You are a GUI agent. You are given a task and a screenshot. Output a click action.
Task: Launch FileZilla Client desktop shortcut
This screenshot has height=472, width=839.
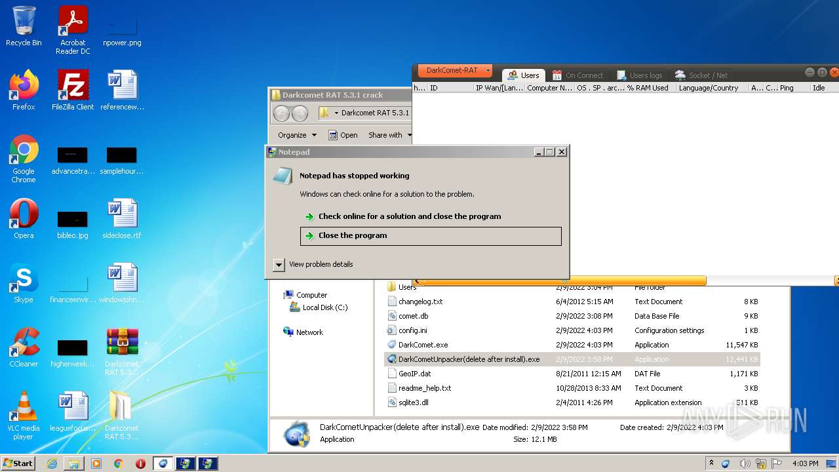click(x=73, y=90)
